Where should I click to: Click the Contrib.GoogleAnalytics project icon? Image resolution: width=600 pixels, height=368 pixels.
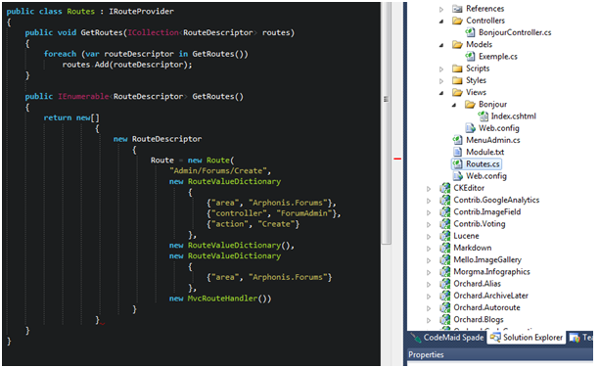[444, 200]
